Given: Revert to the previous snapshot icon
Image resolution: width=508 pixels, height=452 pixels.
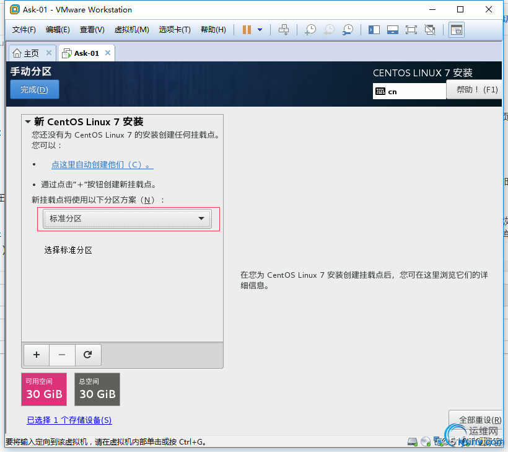Looking at the screenshot, I should [x=329, y=30].
